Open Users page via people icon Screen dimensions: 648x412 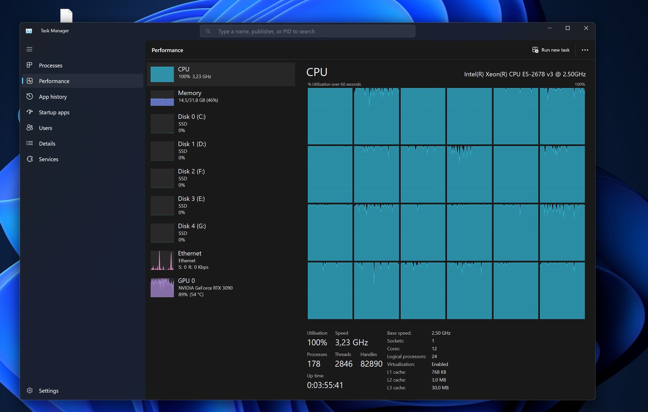[x=30, y=128]
